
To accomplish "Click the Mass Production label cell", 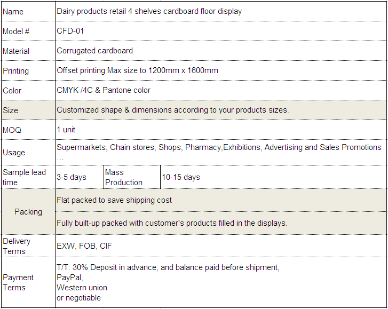I will 124,177.
